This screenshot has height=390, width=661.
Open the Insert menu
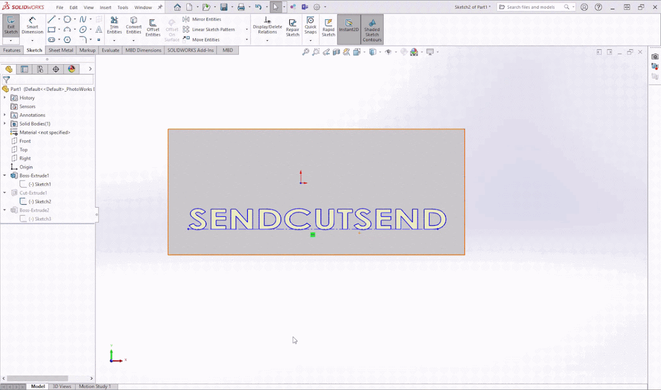pyautogui.click(x=105, y=7)
